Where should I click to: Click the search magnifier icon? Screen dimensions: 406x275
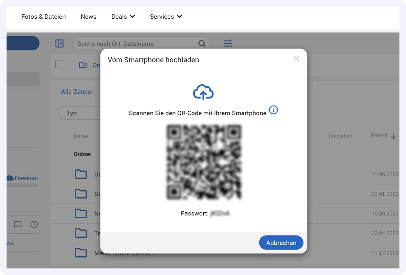pyautogui.click(x=202, y=44)
